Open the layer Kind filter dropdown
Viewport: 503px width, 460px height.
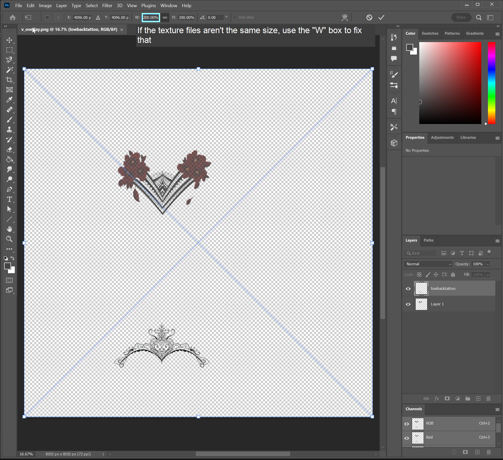(x=421, y=253)
